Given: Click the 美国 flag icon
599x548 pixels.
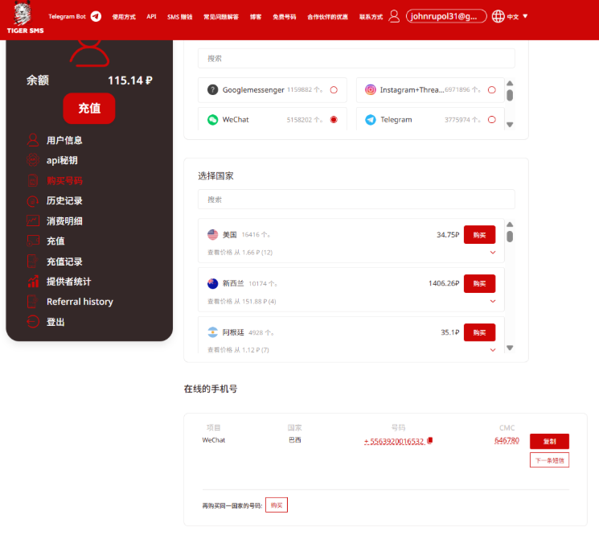Looking at the screenshot, I should click(212, 234).
